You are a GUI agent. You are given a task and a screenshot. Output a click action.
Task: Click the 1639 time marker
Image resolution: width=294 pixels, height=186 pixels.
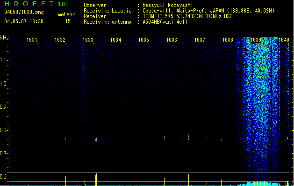256,40
